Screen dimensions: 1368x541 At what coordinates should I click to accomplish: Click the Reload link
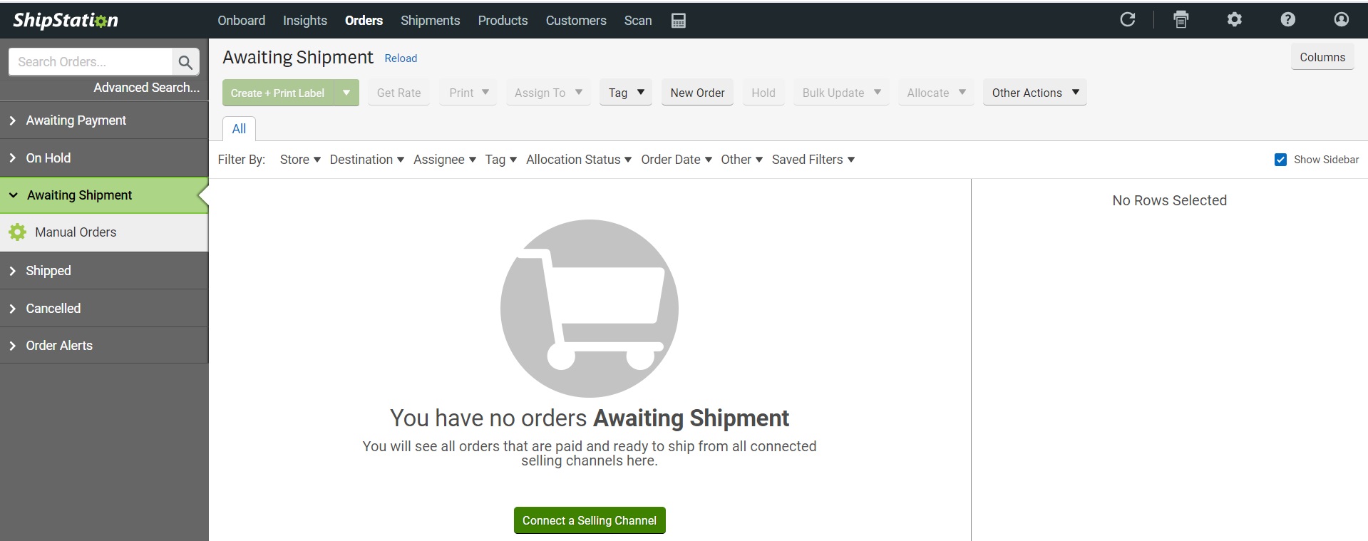pyautogui.click(x=401, y=58)
